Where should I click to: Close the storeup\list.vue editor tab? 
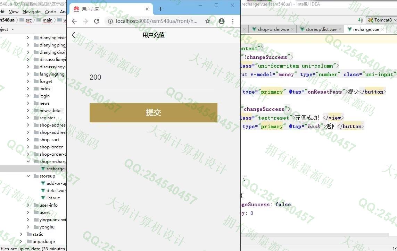pos(340,29)
